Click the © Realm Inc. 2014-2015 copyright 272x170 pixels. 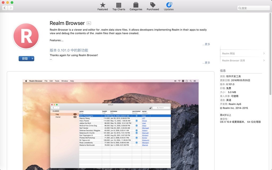(x=234, y=108)
